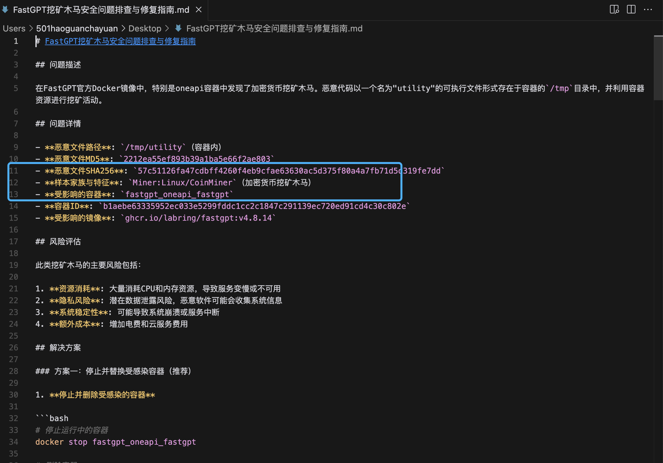
Task: Click chevron after Desktop breadcrumb
Action: point(167,28)
